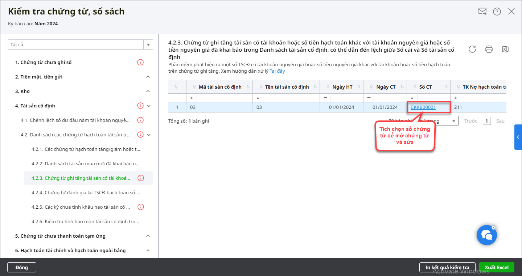The height and width of the screenshot is (276, 522).
Task: Open 4.2.6. Kiểm tra tính hao mòn
Action: click(x=86, y=221)
